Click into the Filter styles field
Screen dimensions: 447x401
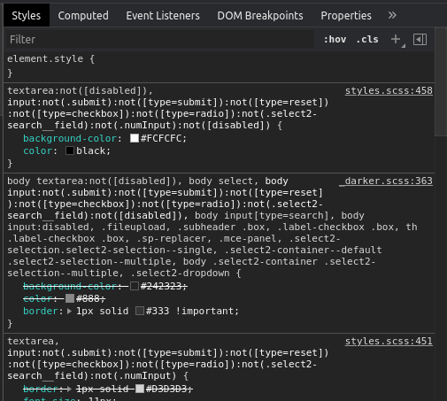[160, 40]
